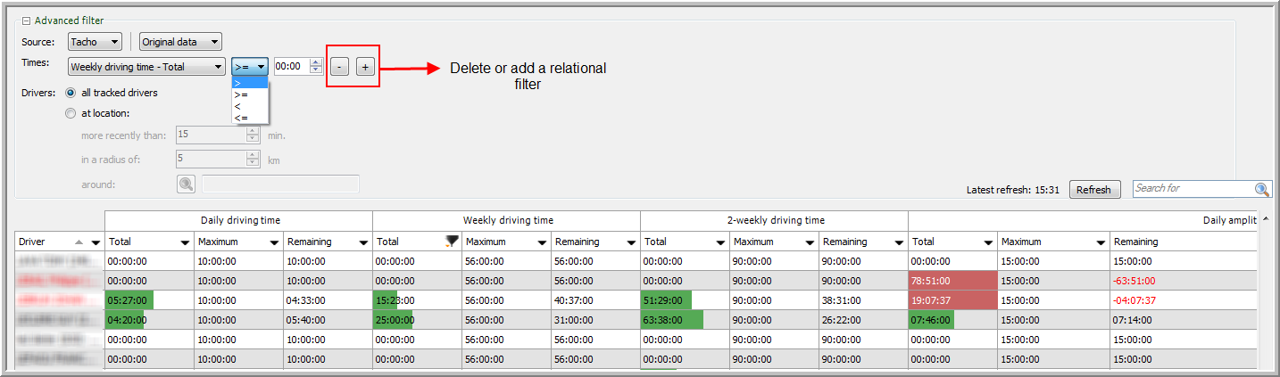Select the all tracked drivers radio button
The image size is (1280, 377).
[x=71, y=93]
